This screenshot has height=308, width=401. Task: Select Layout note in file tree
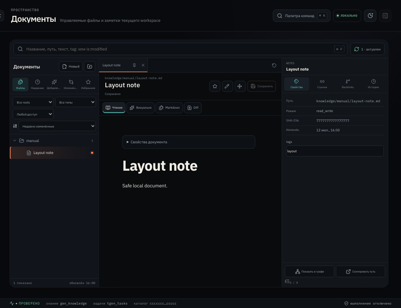click(54, 153)
